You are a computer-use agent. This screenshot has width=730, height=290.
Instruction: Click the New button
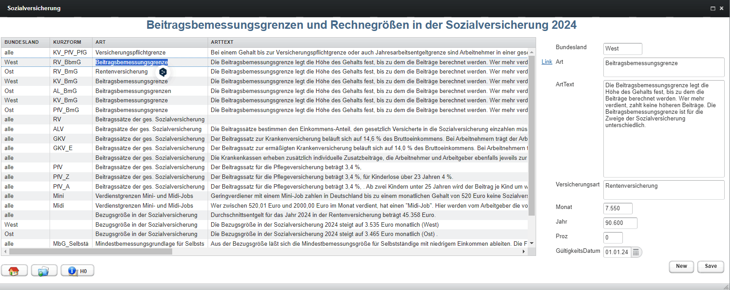tap(681, 267)
